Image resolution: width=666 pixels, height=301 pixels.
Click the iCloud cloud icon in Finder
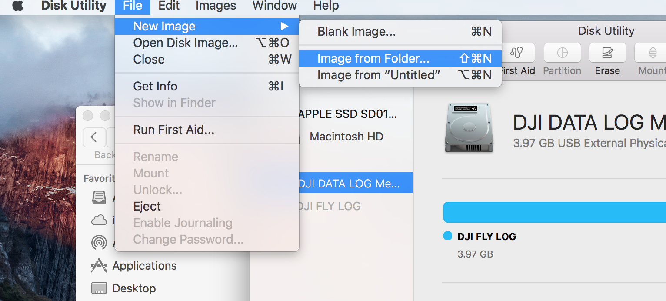99,220
